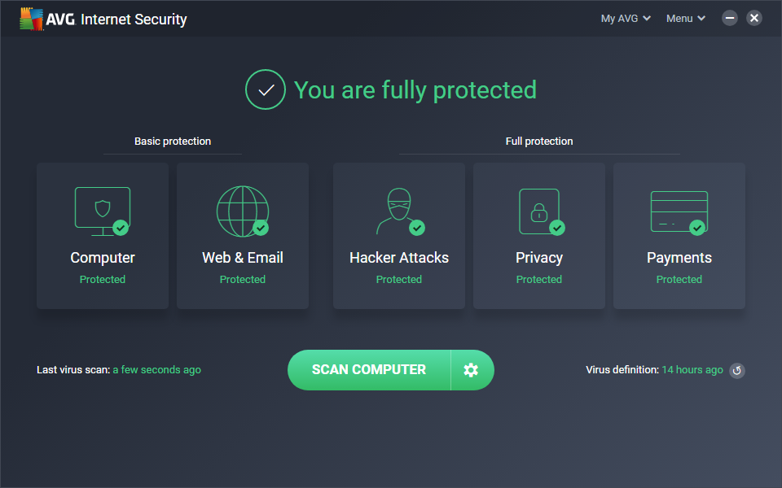Expand the My AVG dropdown
The width and height of the screenshot is (782, 488).
click(x=626, y=19)
